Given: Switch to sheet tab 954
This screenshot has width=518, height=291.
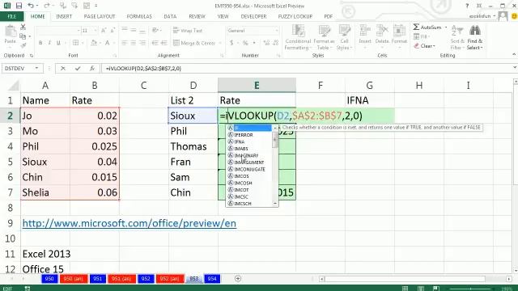Looking at the screenshot, I should click(212, 278).
